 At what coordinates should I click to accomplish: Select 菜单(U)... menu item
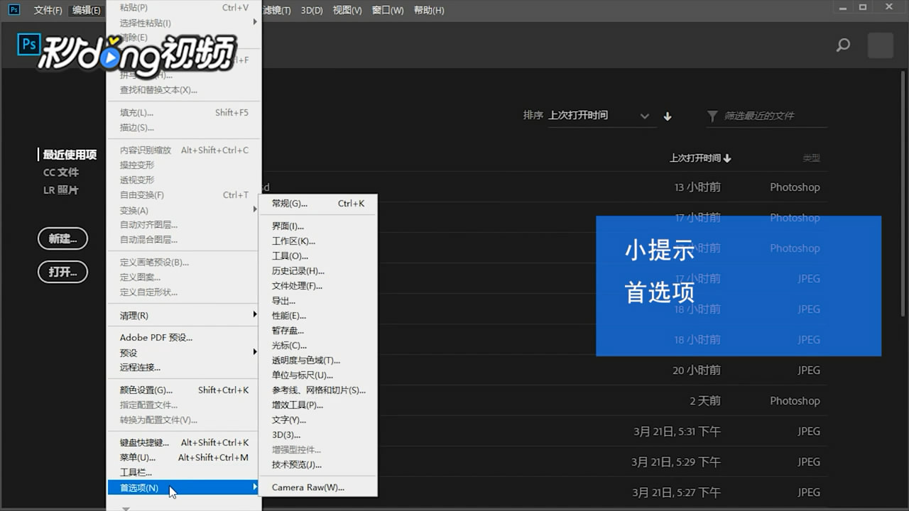(184, 458)
